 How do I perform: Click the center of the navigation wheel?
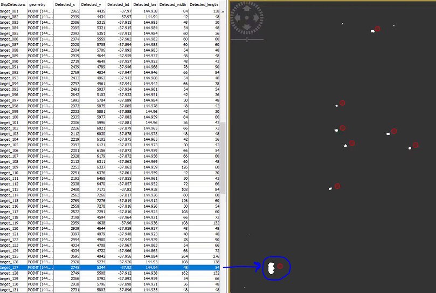[246, 19]
